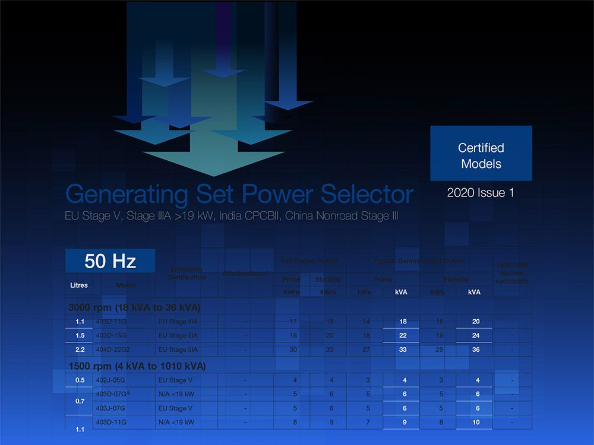Select the 3000 rpm section heading
The image size is (594, 445).
tap(134, 307)
